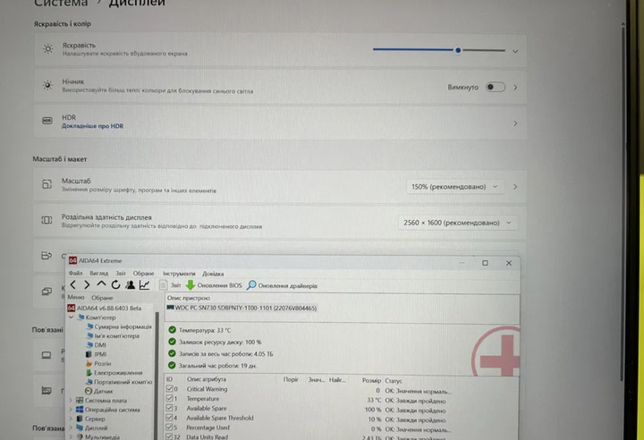Click the AIDA64 forward navigation arrow
The width and height of the screenshot is (644, 440).
87,284
